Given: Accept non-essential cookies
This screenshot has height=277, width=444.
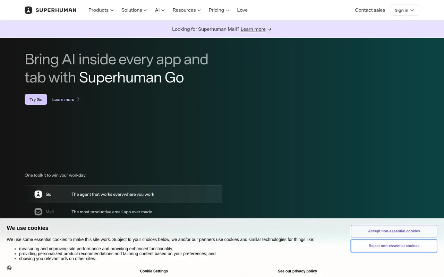Looking at the screenshot, I should click(x=394, y=231).
